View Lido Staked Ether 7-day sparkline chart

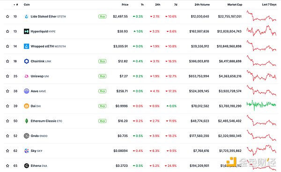261,16
